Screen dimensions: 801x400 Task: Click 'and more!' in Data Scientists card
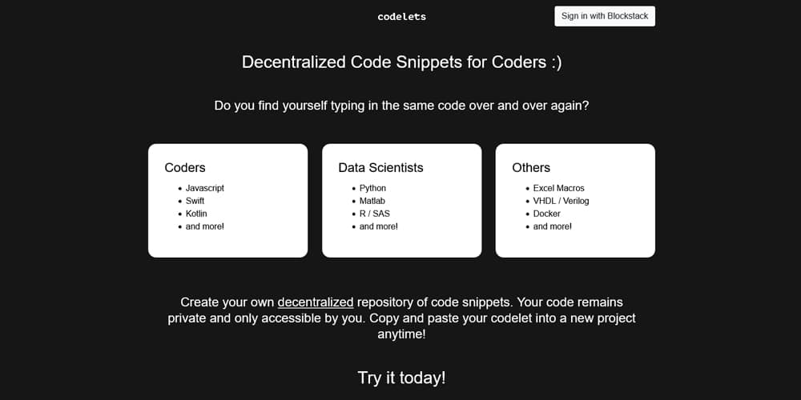click(x=379, y=226)
